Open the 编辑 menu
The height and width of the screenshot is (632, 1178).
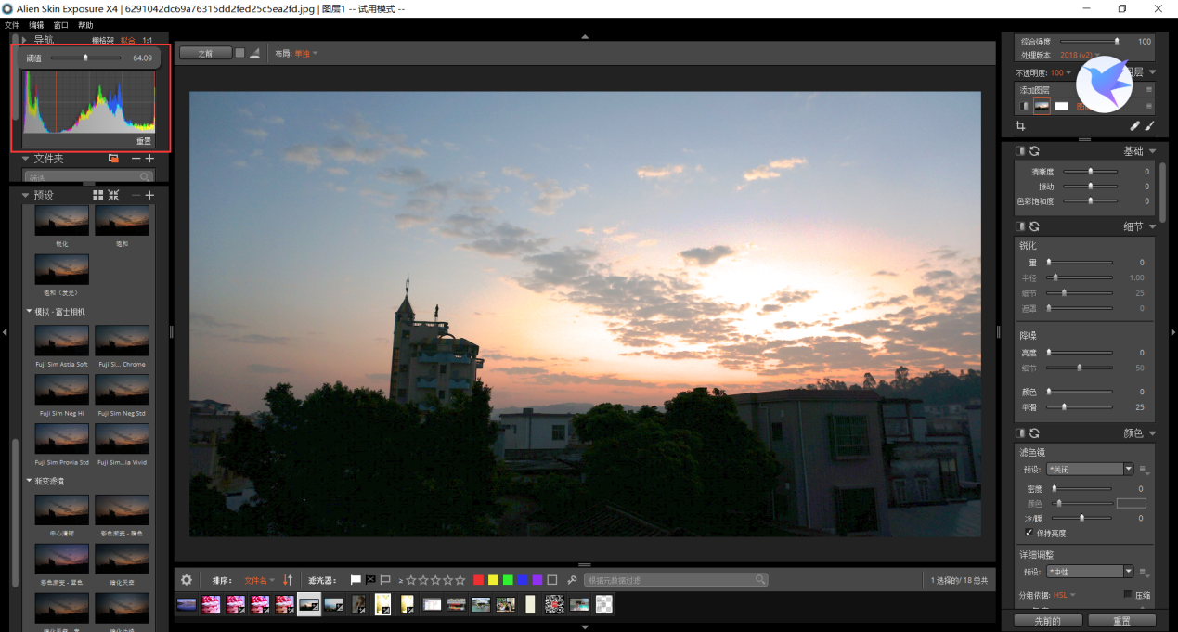[36, 25]
